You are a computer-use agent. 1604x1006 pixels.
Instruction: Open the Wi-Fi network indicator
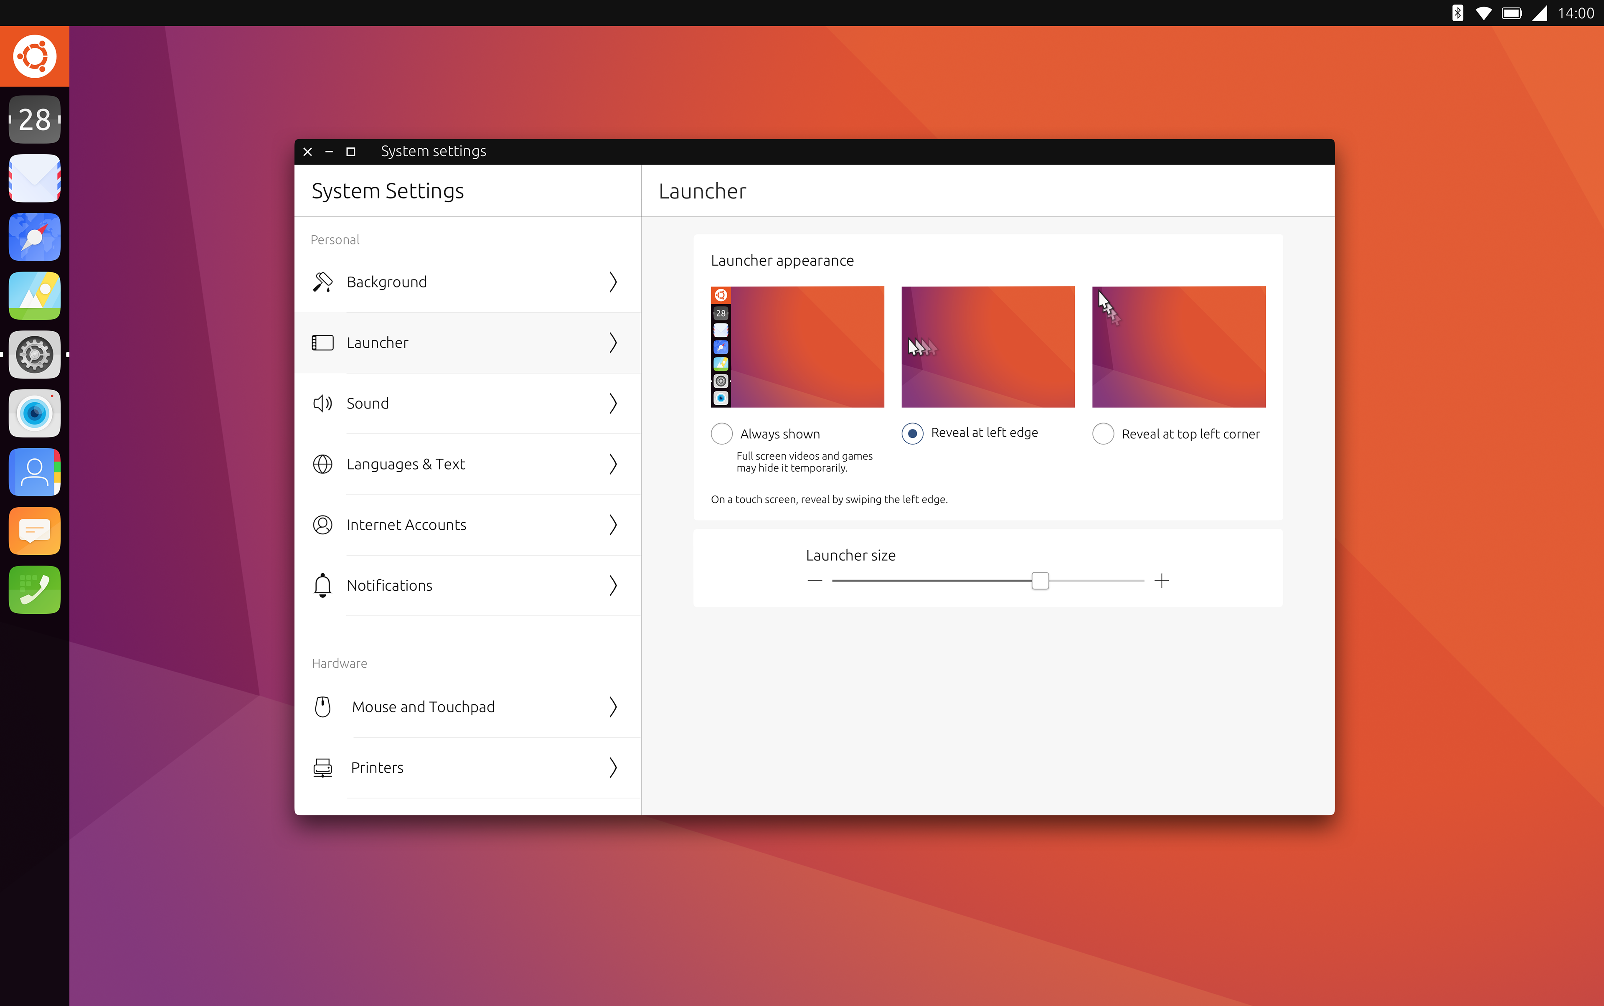(1484, 13)
